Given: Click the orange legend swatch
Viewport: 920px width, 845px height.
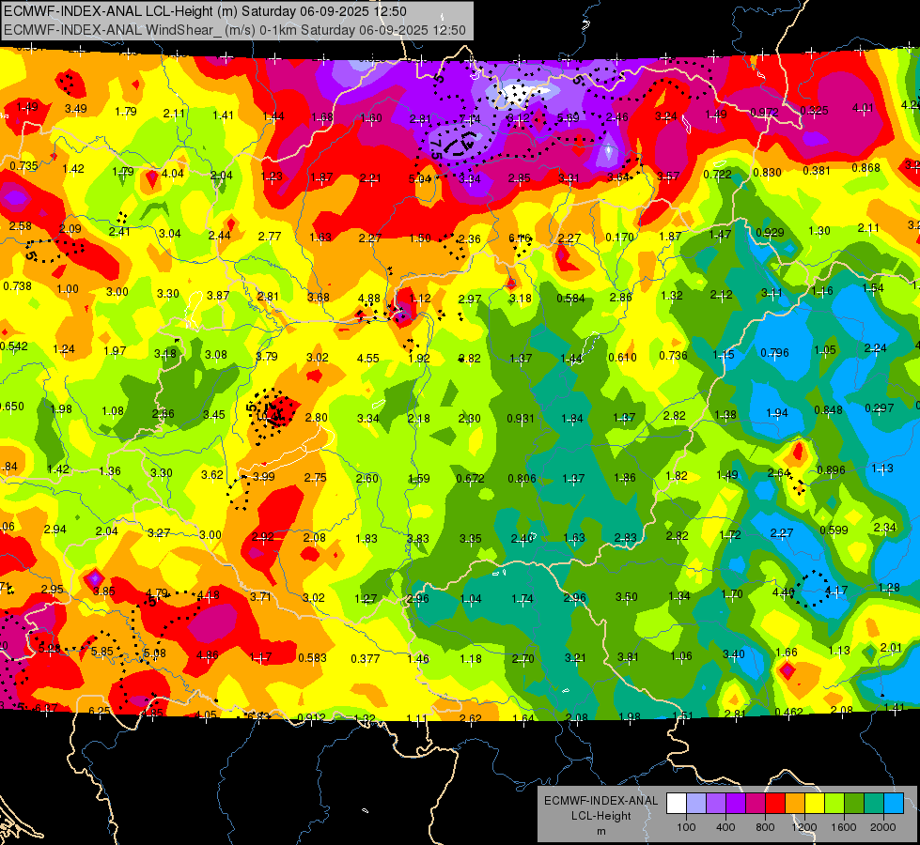Looking at the screenshot, I should [x=795, y=804].
